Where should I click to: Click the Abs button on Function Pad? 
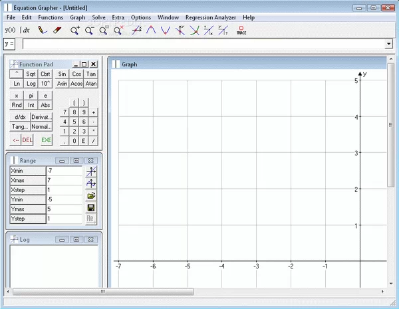pyautogui.click(x=45, y=105)
